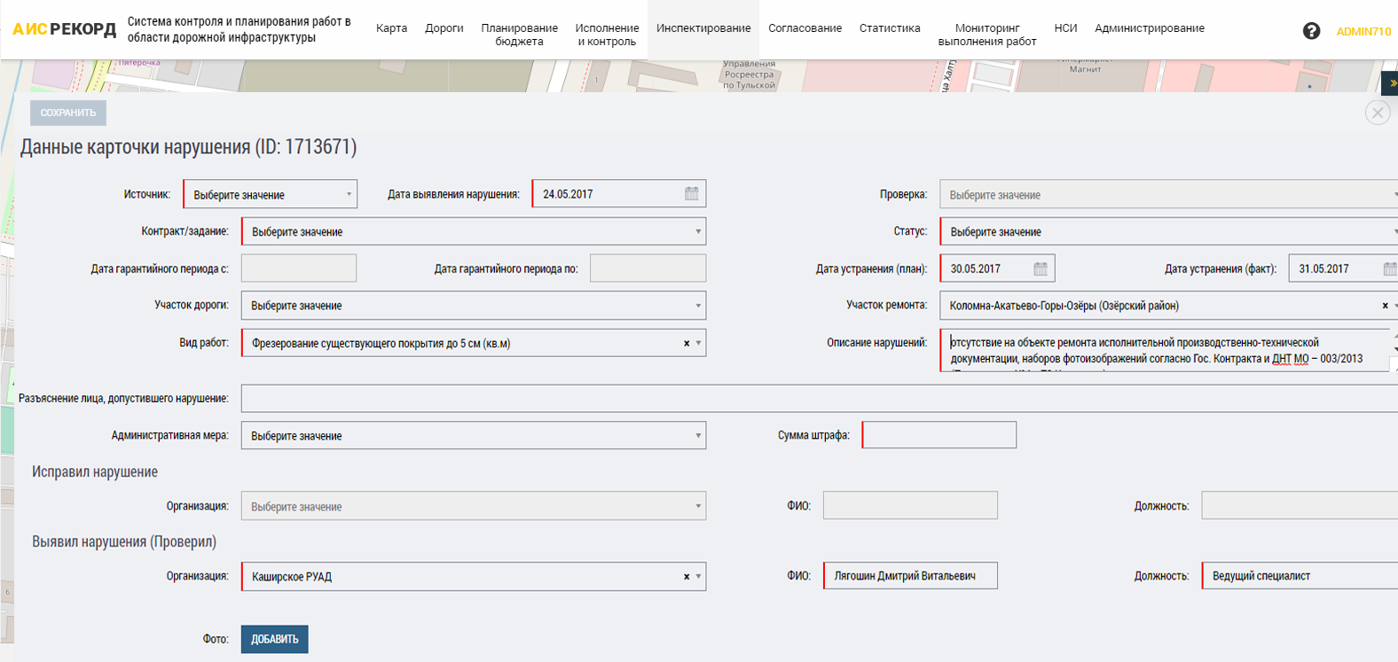Open the Дороги menu
The height and width of the screenshot is (662, 1398).
coord(444,28)
